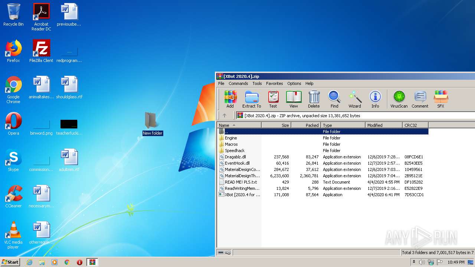This screenshot has width=475, height=267.
Task: Select the New folder on desktop
Action: pos(153,124)
